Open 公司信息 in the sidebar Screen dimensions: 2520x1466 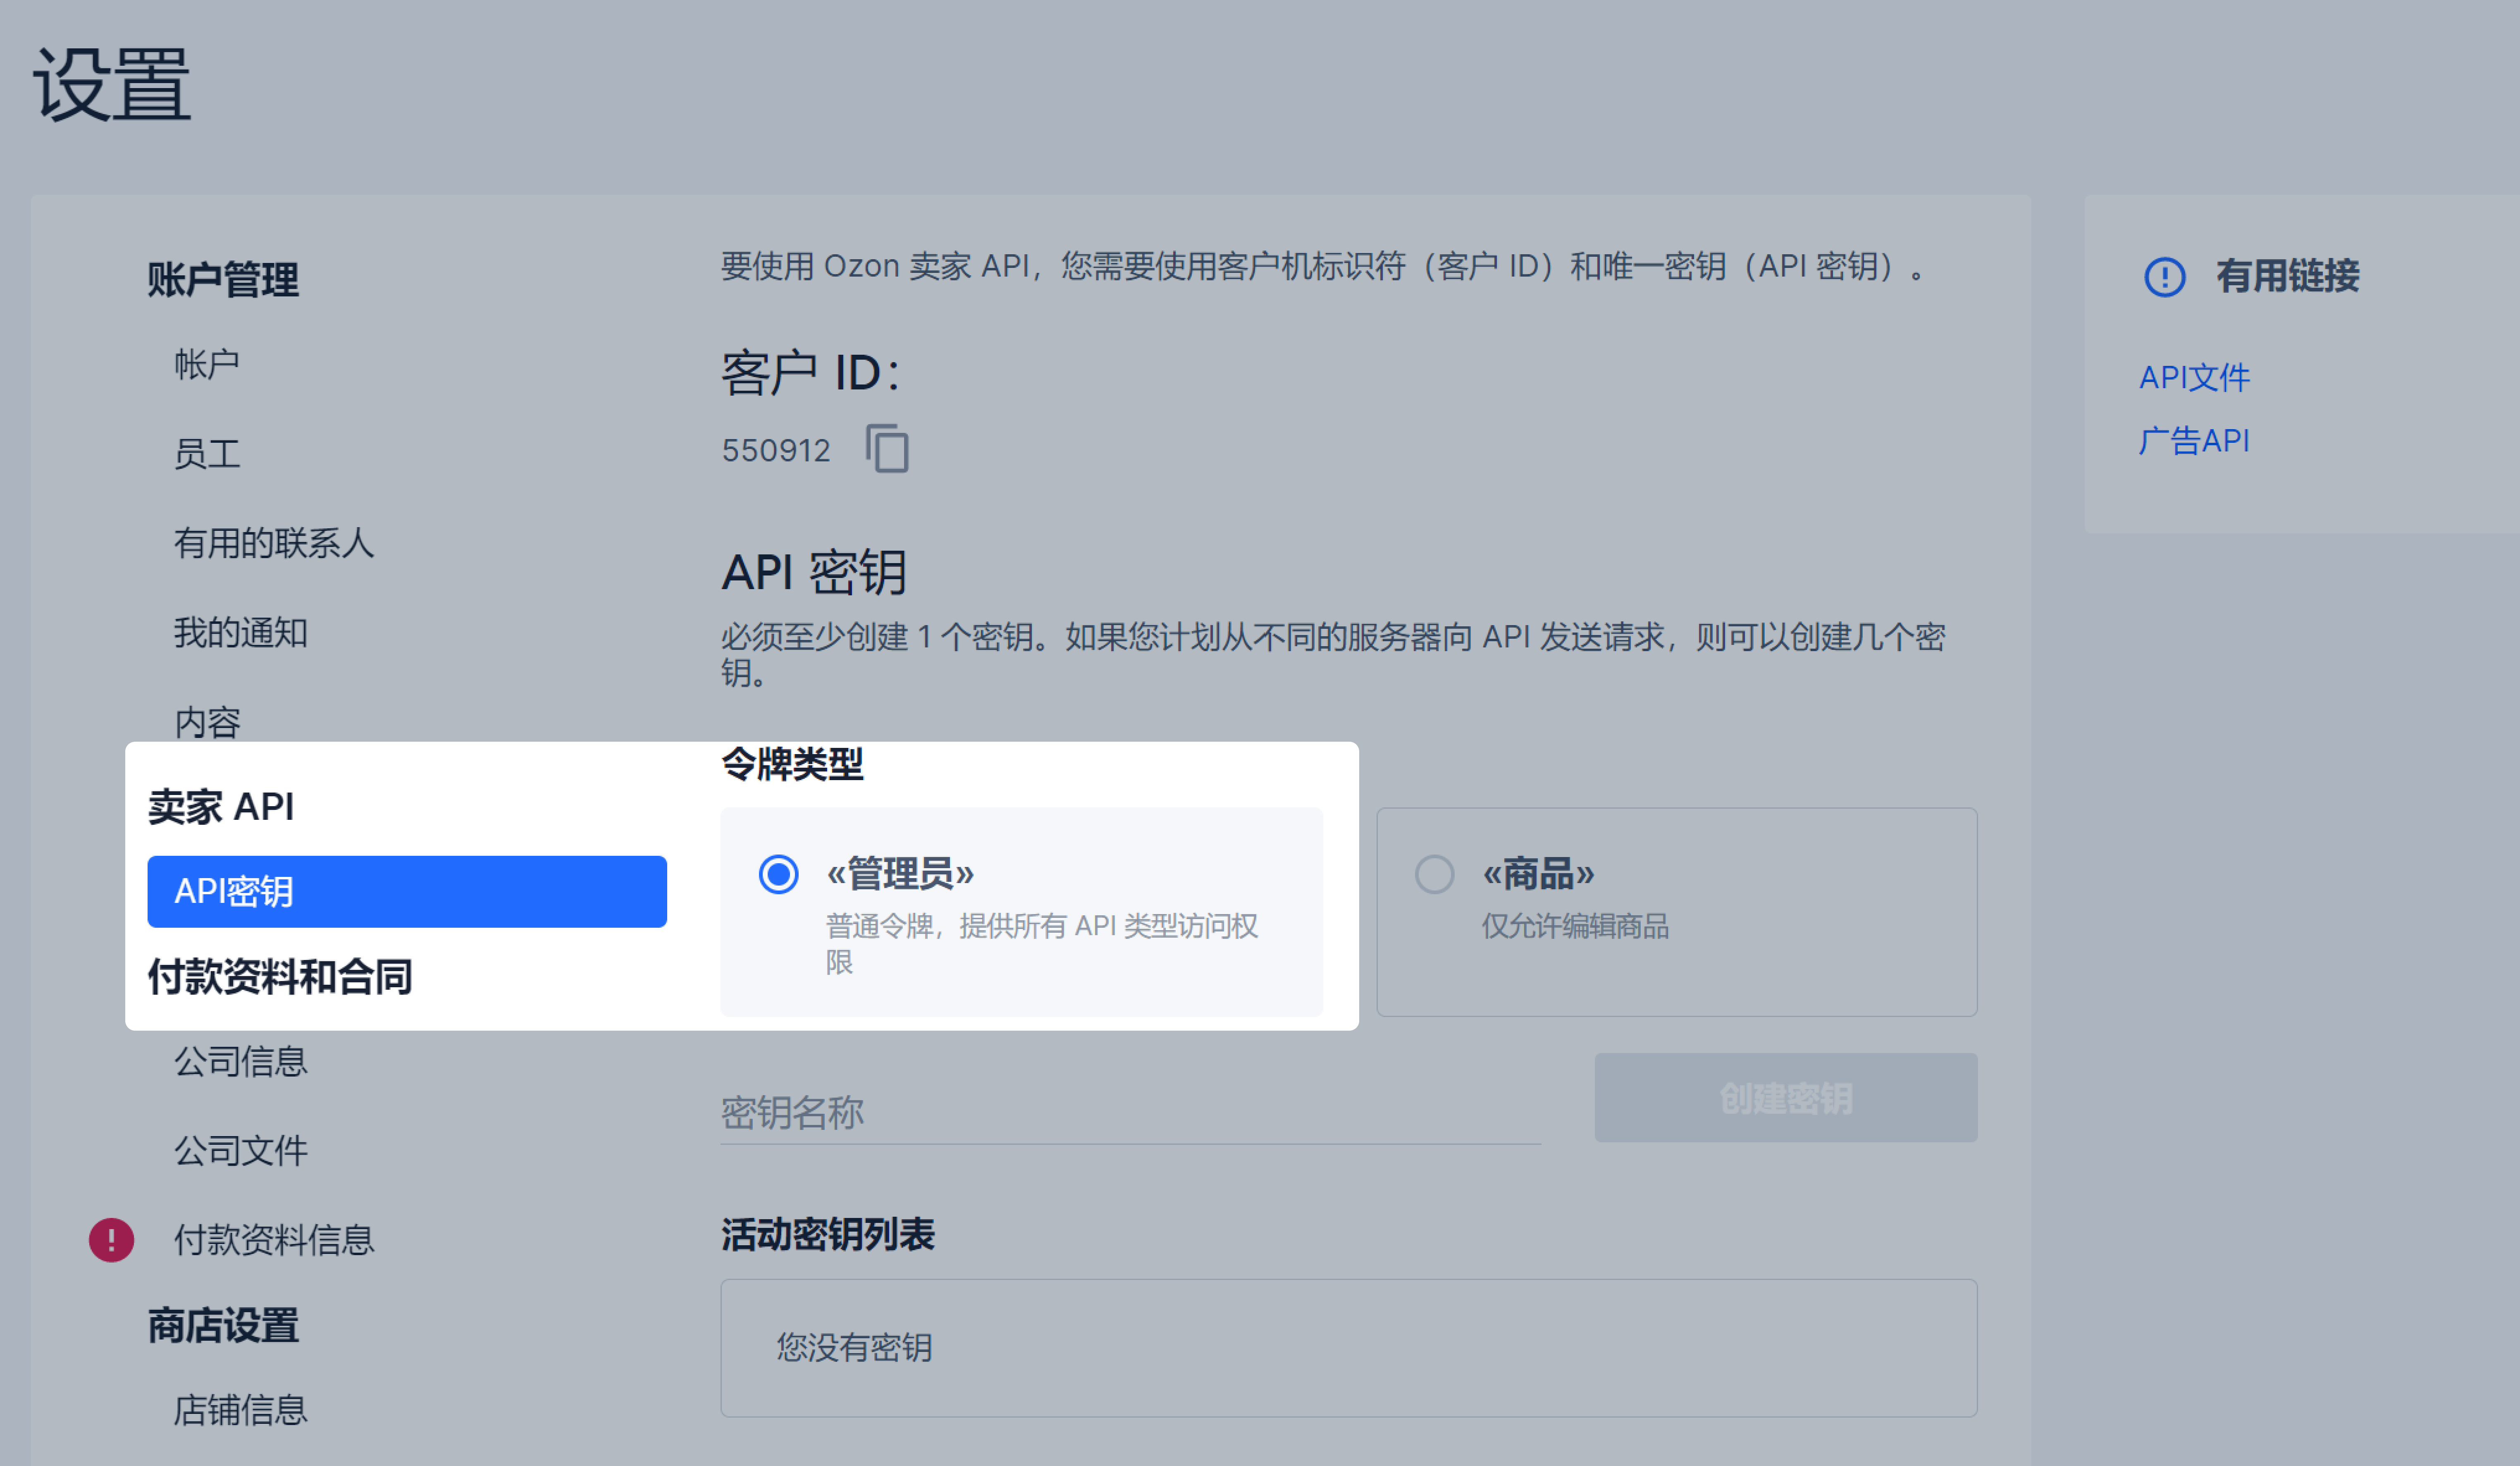[241, 1061]
